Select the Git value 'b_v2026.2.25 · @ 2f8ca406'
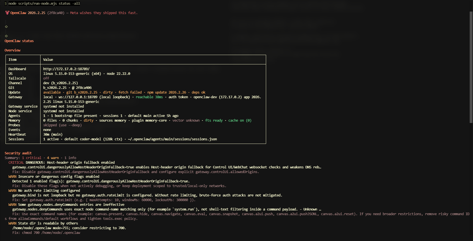Image resolution: width=473 pixels, height=241 pixels. point(67,88)
